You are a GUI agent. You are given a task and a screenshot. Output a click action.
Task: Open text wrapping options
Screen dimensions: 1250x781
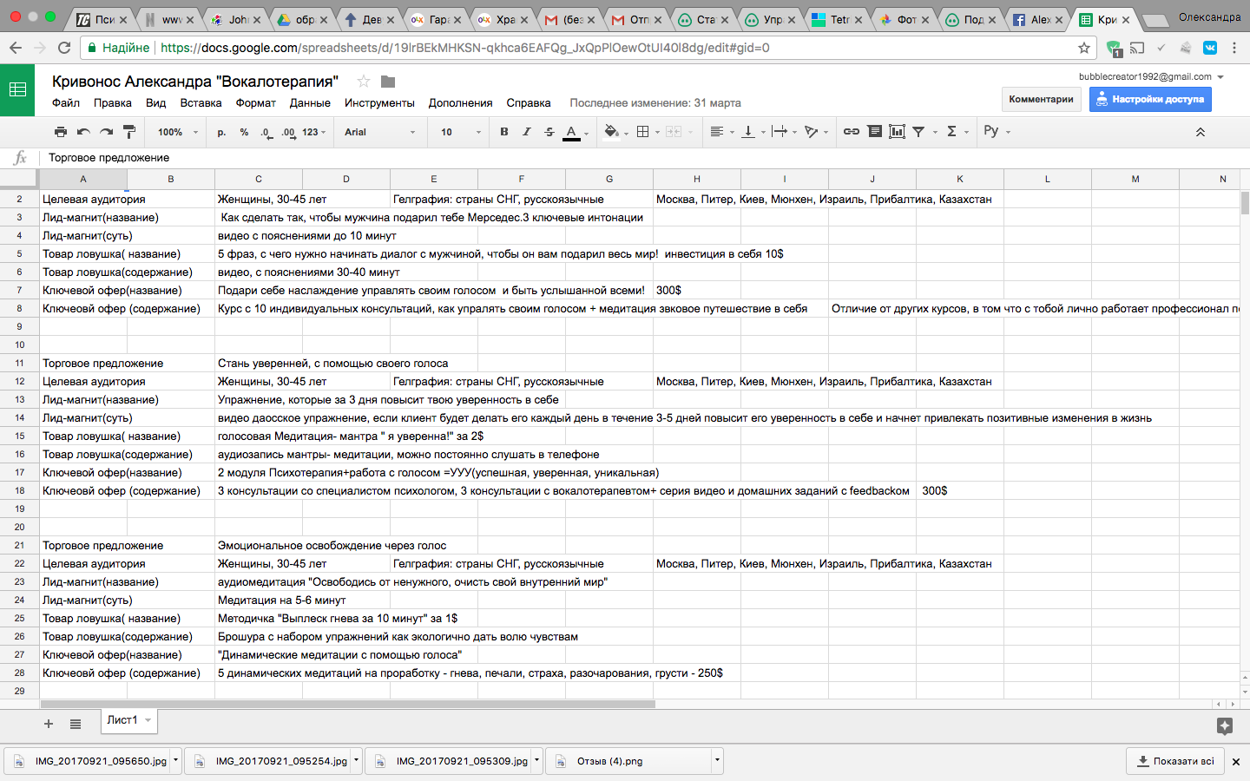pos(784,132)
